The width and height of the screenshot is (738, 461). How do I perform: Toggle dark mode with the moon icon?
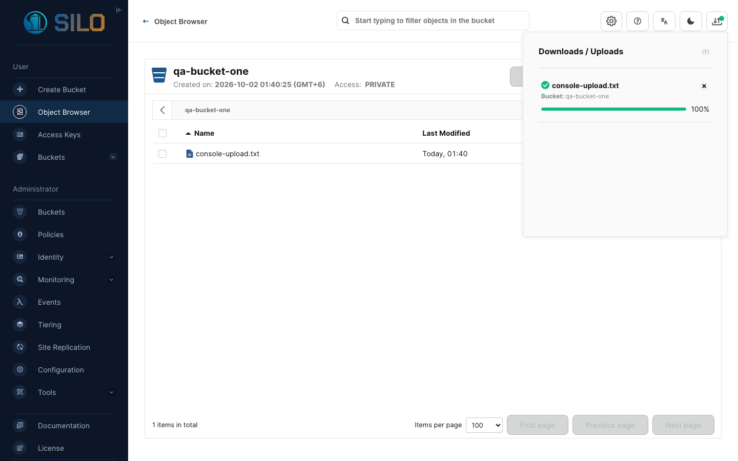691,21
